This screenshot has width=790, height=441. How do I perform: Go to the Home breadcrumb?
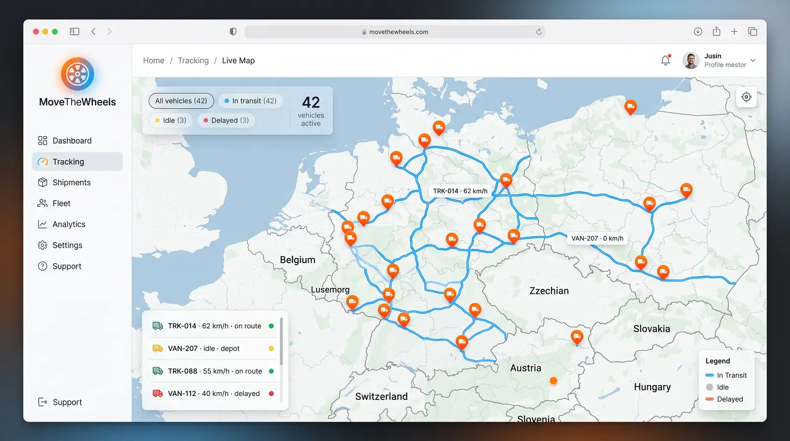pyautogui.click(x=154, y=60)
